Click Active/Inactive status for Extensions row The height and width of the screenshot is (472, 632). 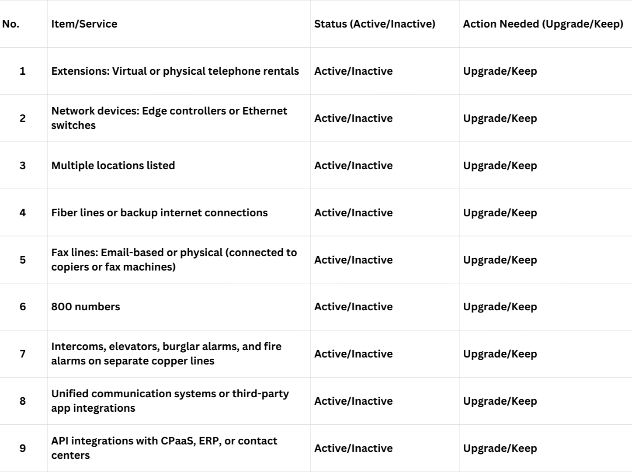pos(353,71)
